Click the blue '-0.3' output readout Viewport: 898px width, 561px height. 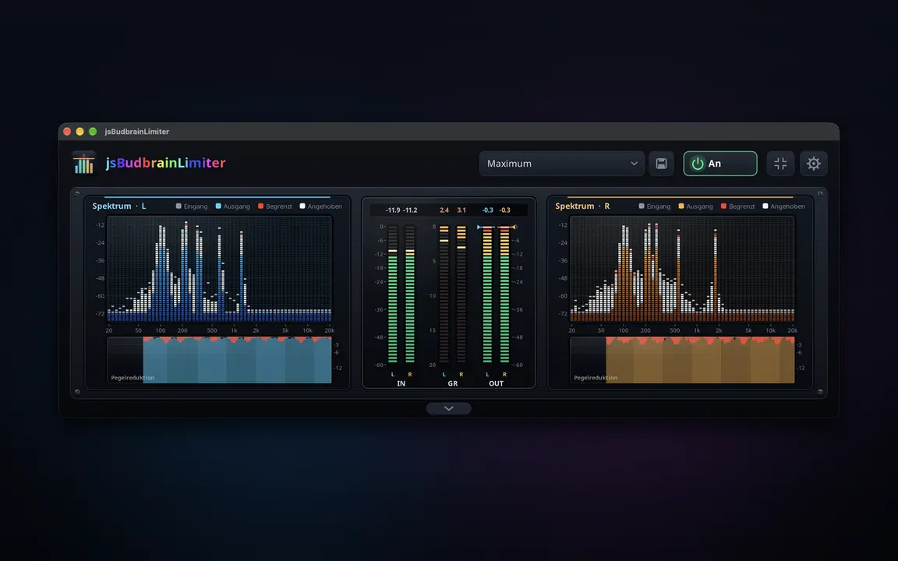[487, 210]
